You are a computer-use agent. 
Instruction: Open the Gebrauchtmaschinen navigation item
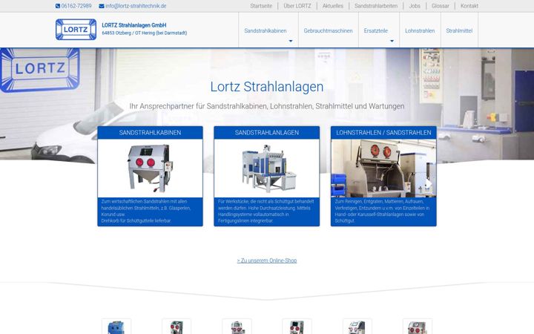(x=328, y=30)
